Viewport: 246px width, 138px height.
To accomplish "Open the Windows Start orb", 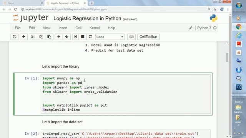I will click(x=239, y=5).
